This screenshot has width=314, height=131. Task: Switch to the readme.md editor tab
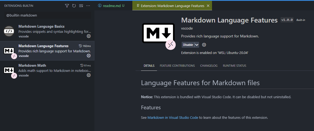113,6
